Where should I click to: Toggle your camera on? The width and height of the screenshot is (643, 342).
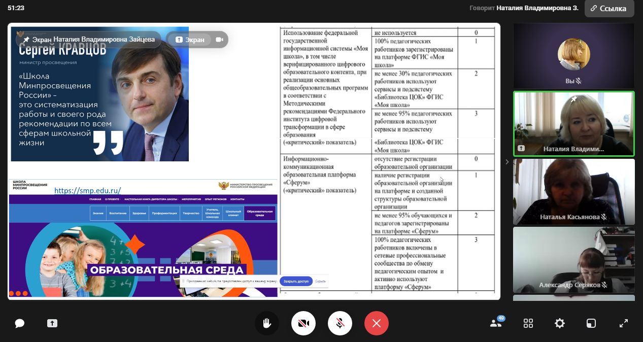303,323
